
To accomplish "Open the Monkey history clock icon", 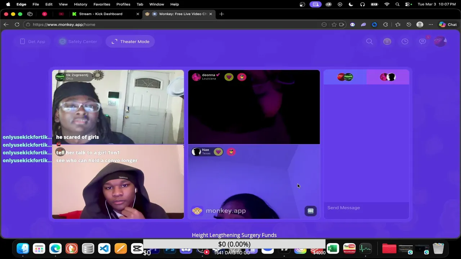I will click(x=405, y=41).
